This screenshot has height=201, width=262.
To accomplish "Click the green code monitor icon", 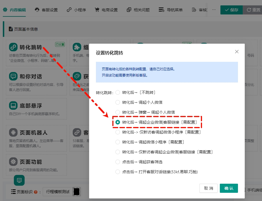I will point(19,180).
